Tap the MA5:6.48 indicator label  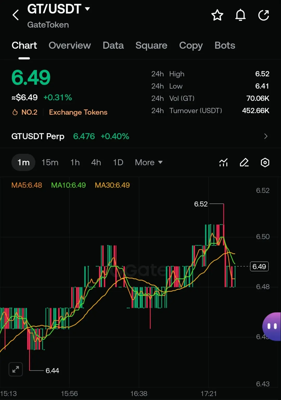pos(27,185)
